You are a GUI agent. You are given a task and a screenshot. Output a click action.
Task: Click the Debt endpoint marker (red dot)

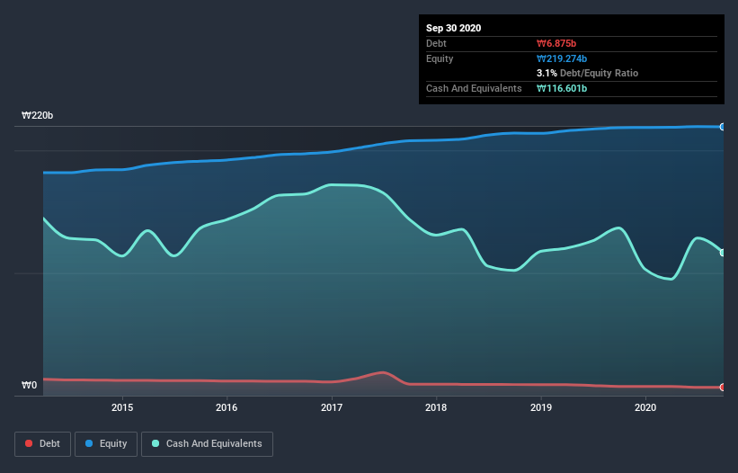(723, 388)
